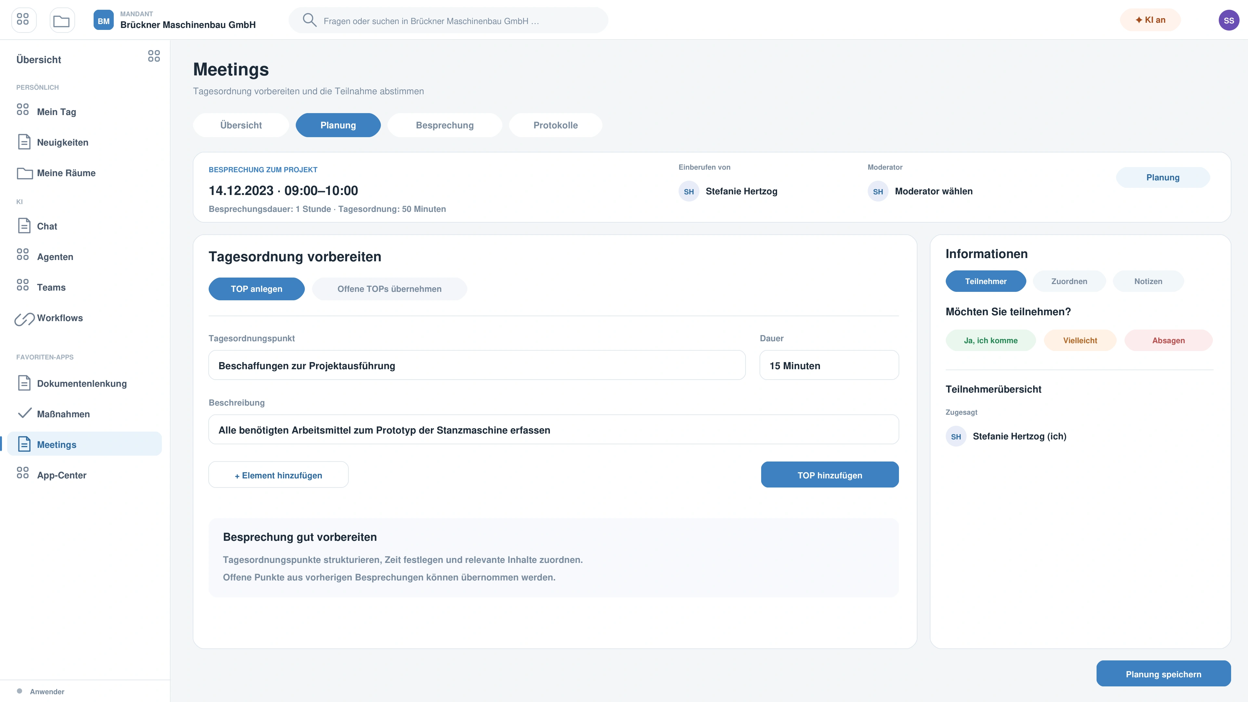Click TOP hinzufügen button
The height and width of the screenshot is (702, 1248).
click(x=829, y=475)
